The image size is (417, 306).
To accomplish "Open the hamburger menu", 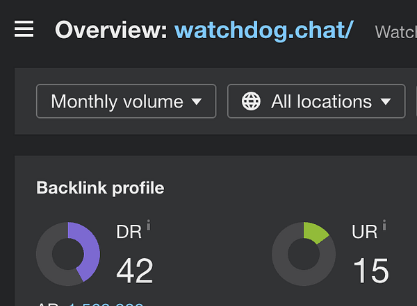I will 24,29.
